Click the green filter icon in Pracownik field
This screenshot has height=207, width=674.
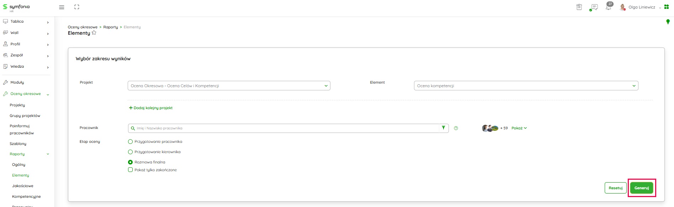pyautogui.click(x=444, y=128)
